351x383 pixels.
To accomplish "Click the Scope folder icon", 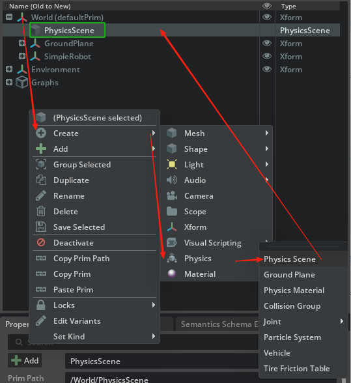I will pyautogui.click(x=172, y=211).
